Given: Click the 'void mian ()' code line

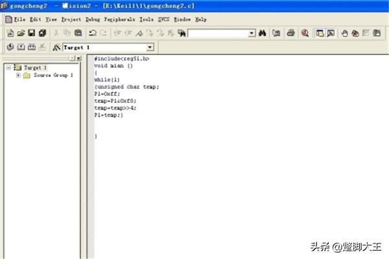Looking at the screenshot, I should click(113, 65).
